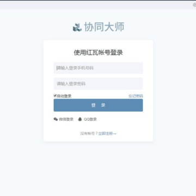Click the blue 登录 button
Image resolution: width=196 pixels, height=196 pixels.
[x=98, y=105]
